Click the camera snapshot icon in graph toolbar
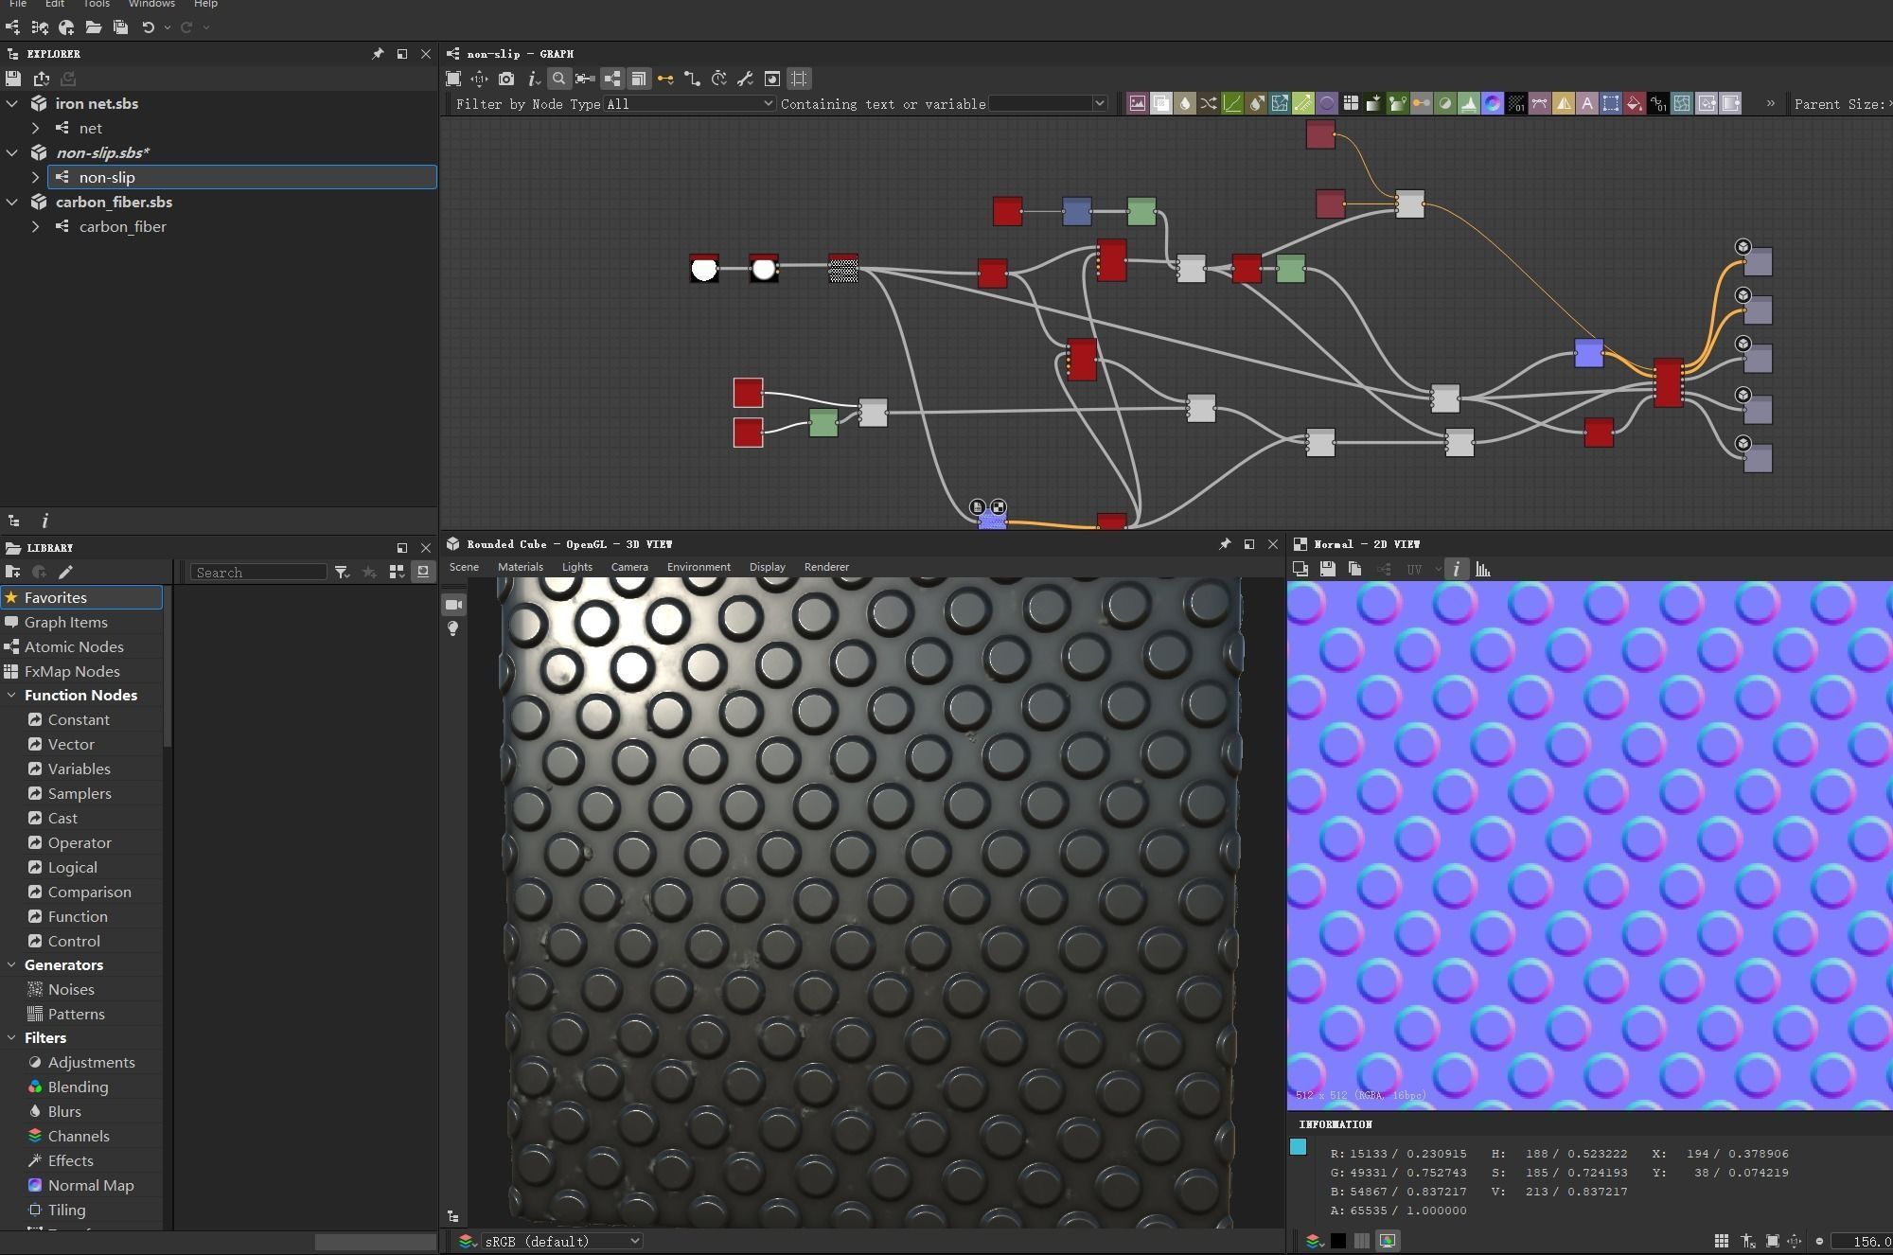 (506, 80)
